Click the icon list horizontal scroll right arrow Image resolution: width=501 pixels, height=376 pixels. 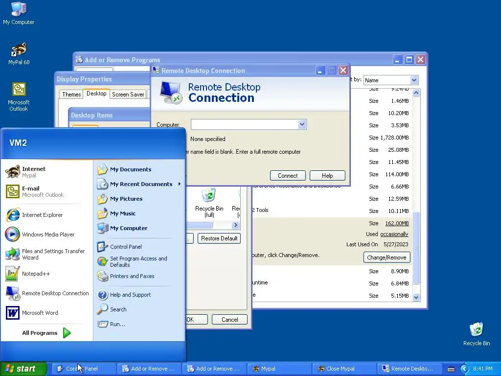[x=235, y=225]
